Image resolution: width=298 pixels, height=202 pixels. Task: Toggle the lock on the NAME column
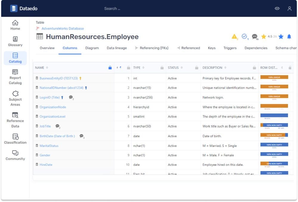110,67
